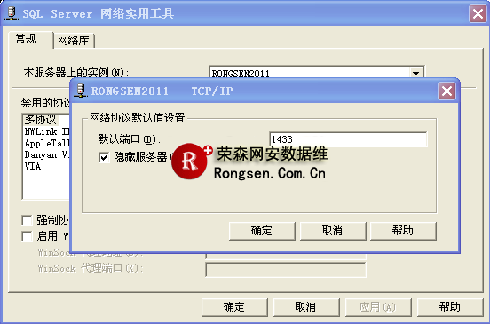Select Banyan in the disabled protocols list
The height and width of the screenshot is (324, 490).
click(47, 154)
